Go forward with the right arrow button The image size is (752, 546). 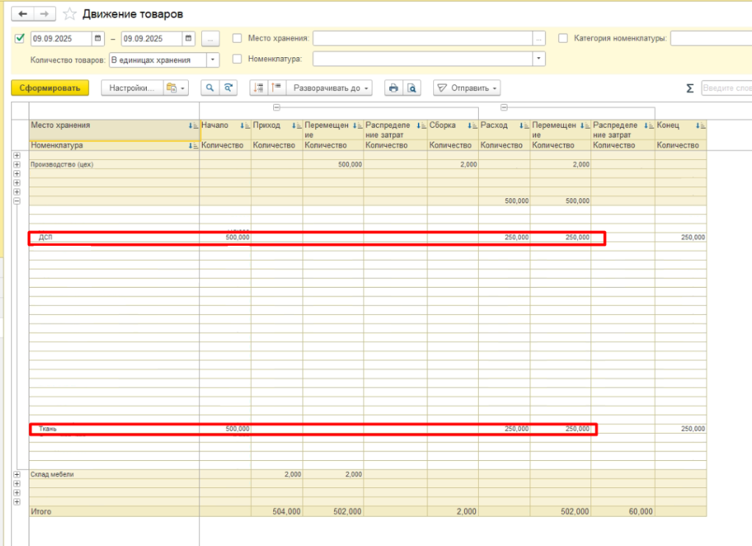click(45, 14)
